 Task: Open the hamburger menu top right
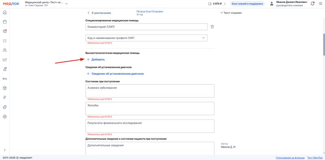coord(321,4)
